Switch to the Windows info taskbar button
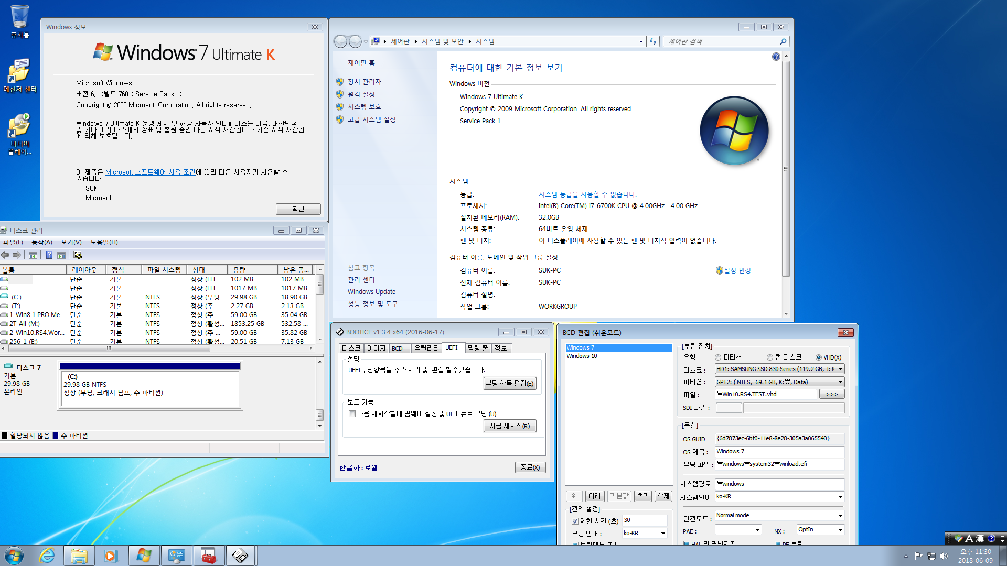 [144, 556]
